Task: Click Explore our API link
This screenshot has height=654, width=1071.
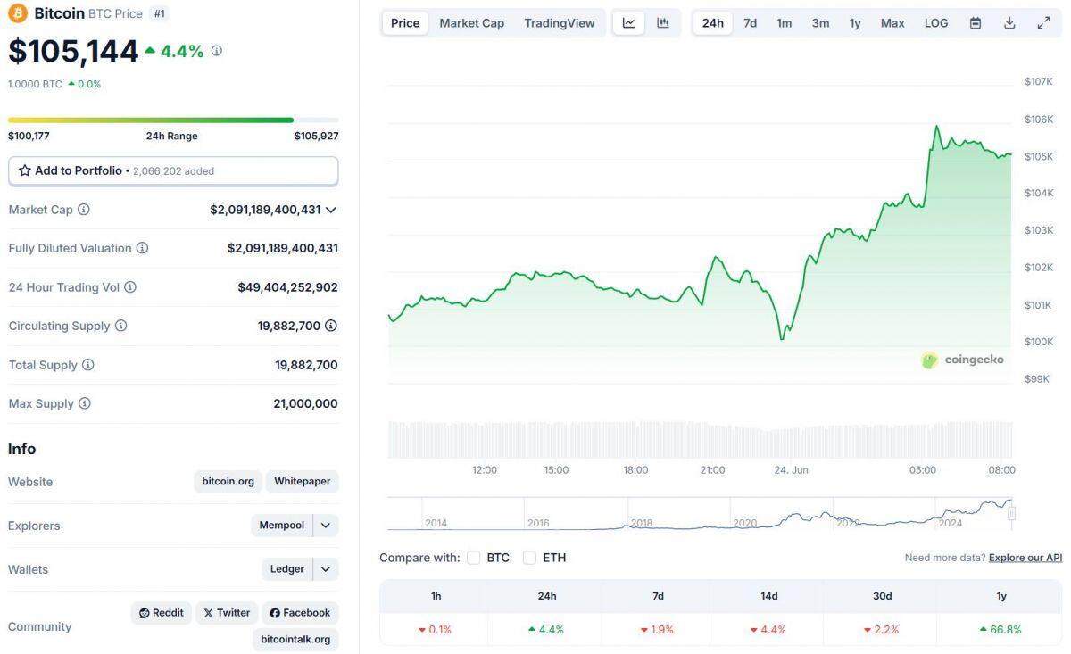Action: (1025, 558)
